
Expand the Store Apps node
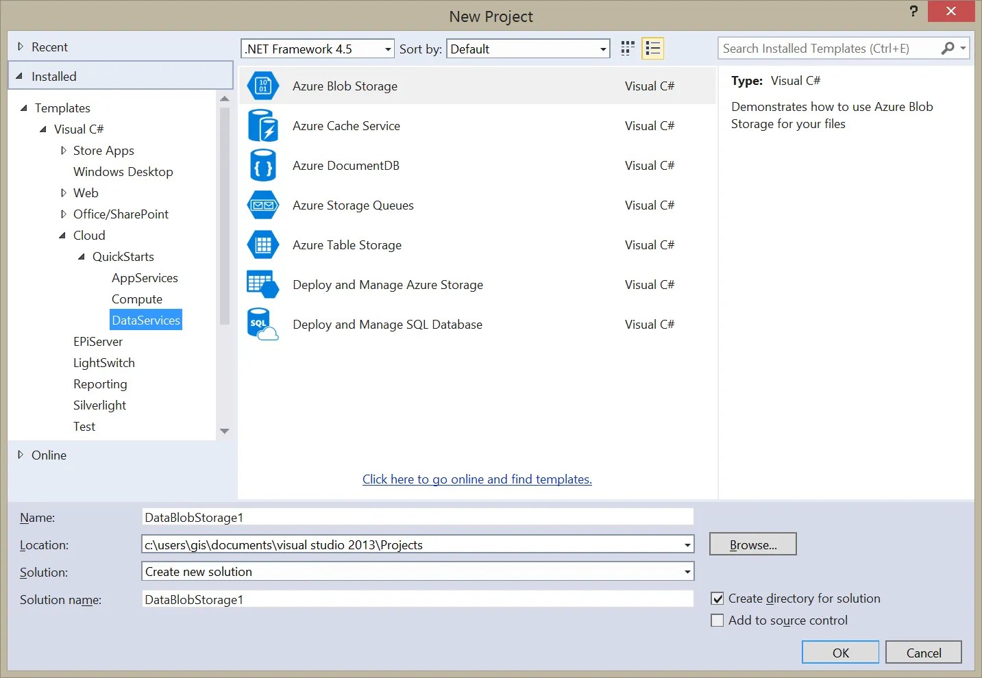point(64,151)
